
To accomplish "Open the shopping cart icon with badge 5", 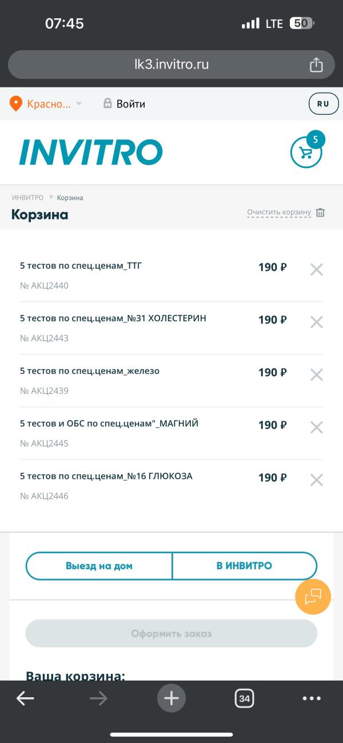I will (x=306, y=152).
